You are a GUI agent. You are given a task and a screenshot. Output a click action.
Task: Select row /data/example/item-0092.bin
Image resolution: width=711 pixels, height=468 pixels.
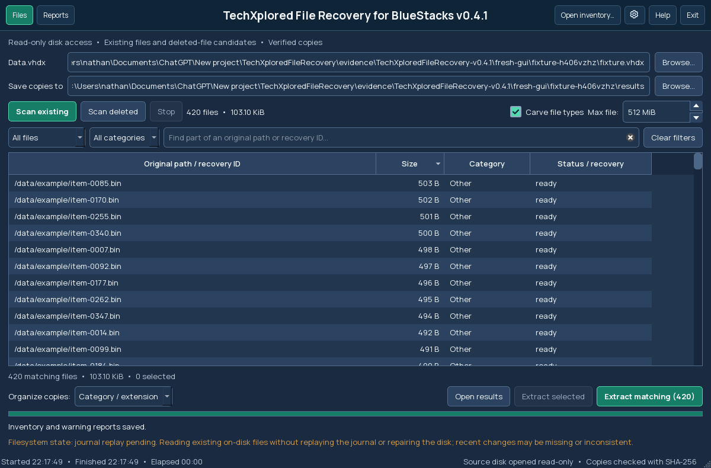[x=330, y=266]
